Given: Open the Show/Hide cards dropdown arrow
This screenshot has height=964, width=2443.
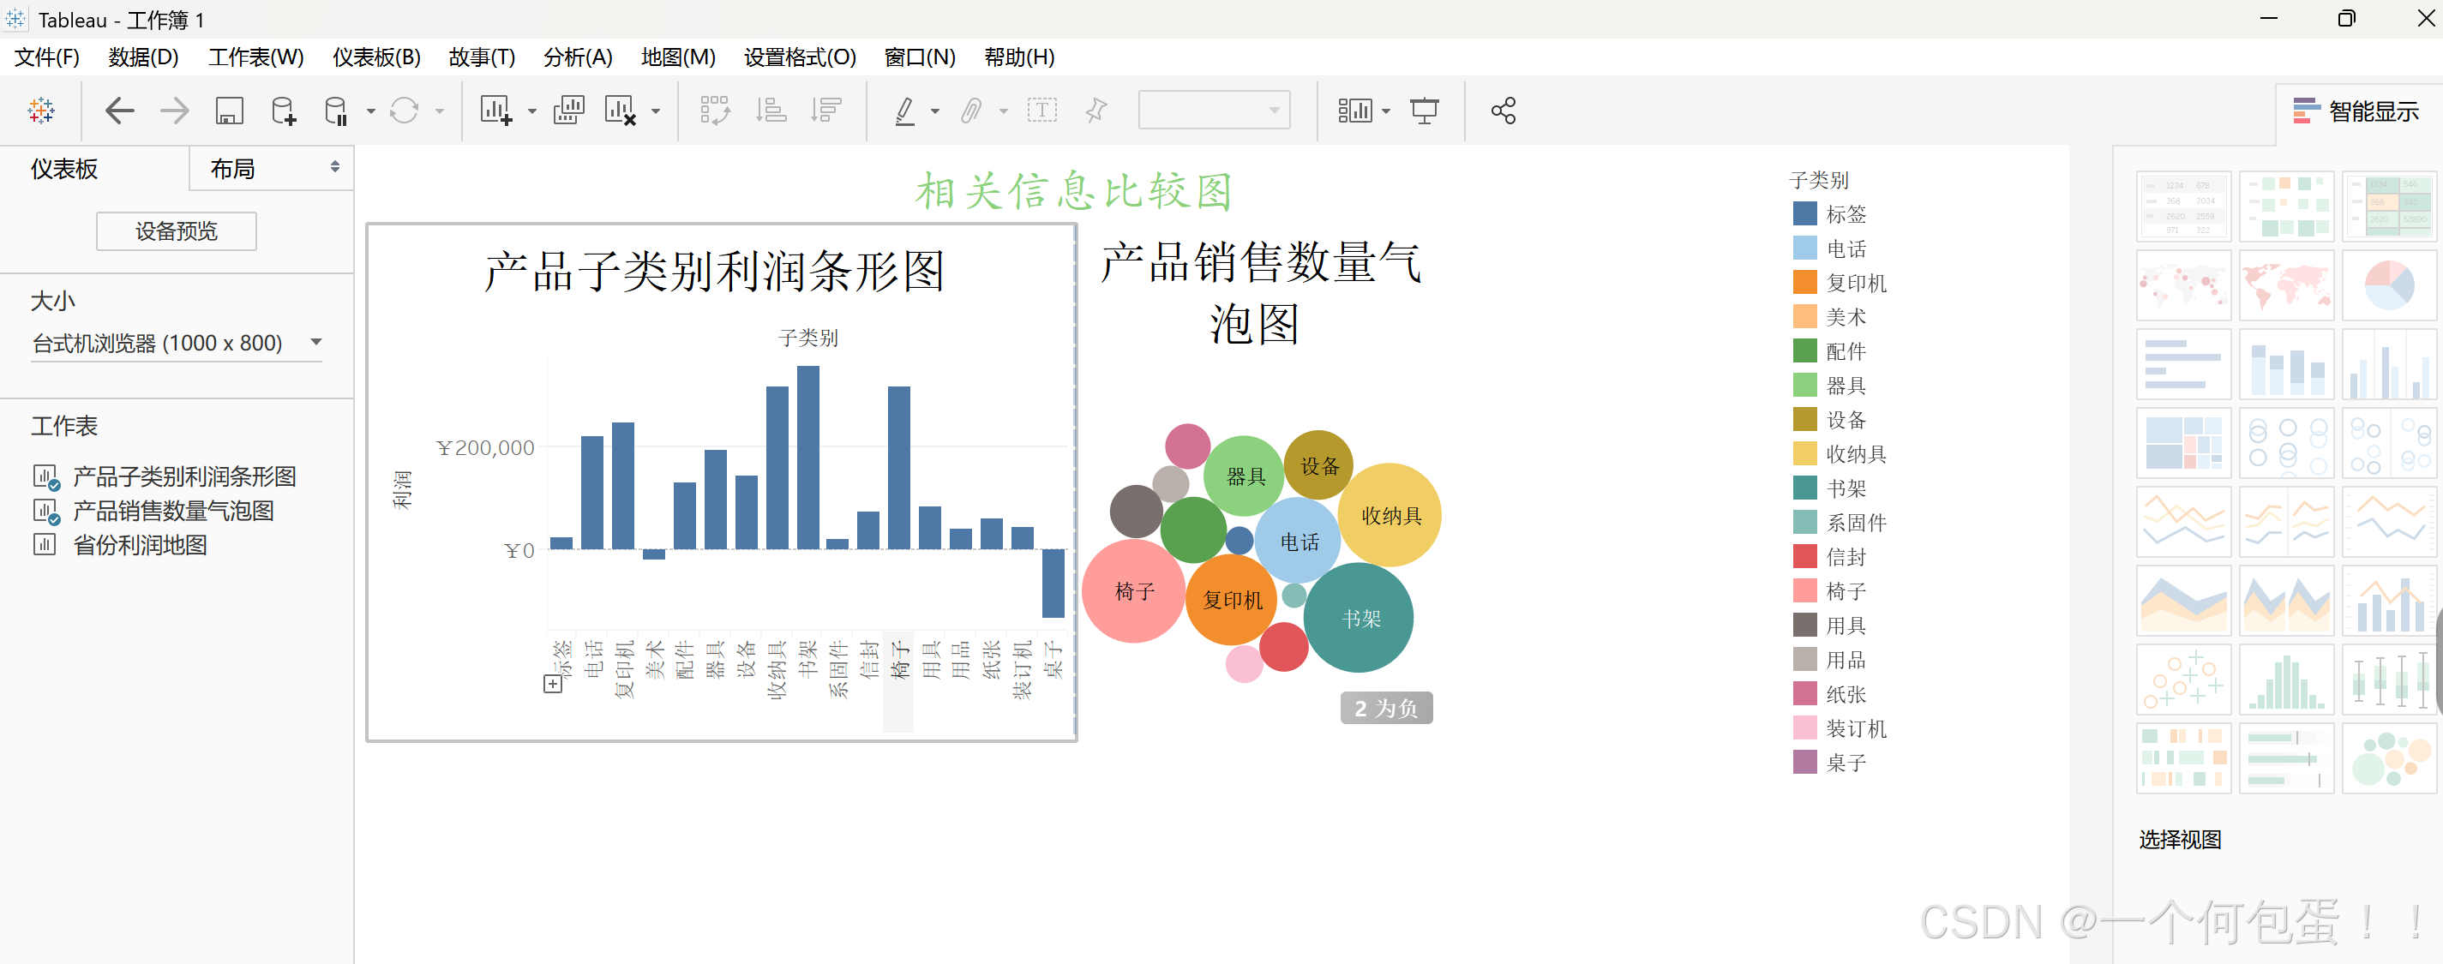Looking at the screenshot, I should [1387, 112].
